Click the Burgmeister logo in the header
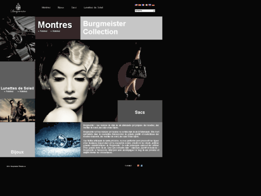The height and width of the screenshot is (196, 261). point(18,8)
